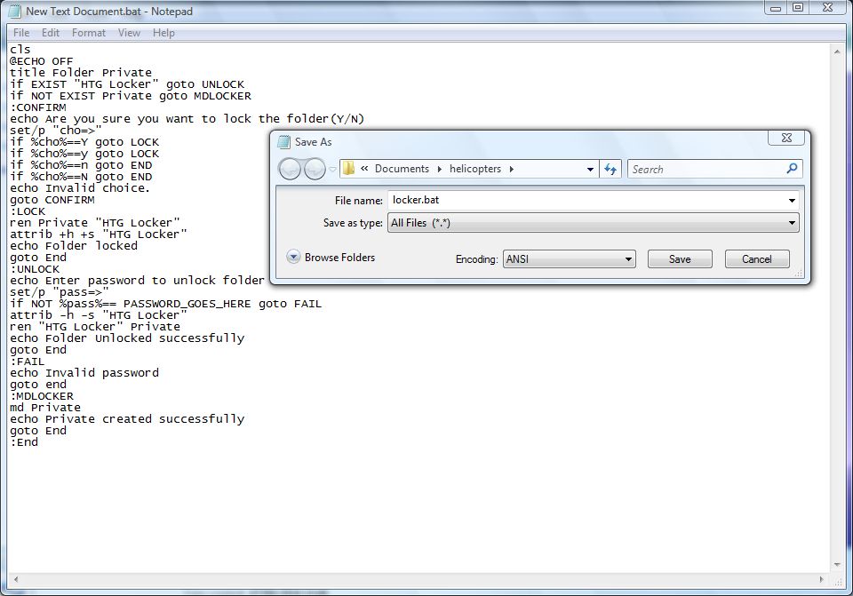Click the Back navigation arrow in Save As dialog
853x596 pixels.
click(x=290, y=169)
